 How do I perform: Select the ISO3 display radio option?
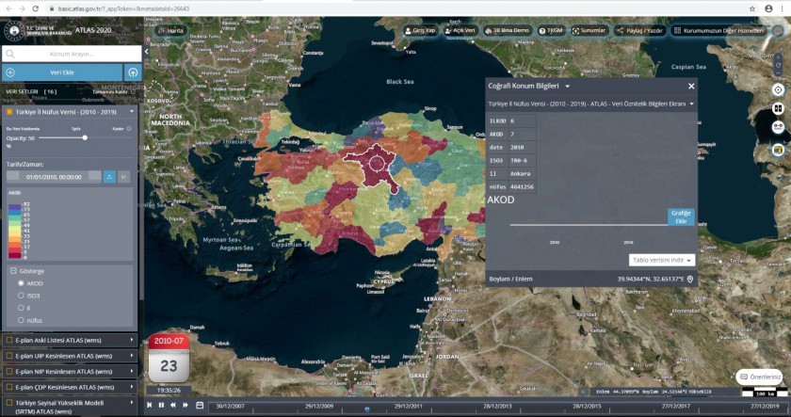pos(21,295)
